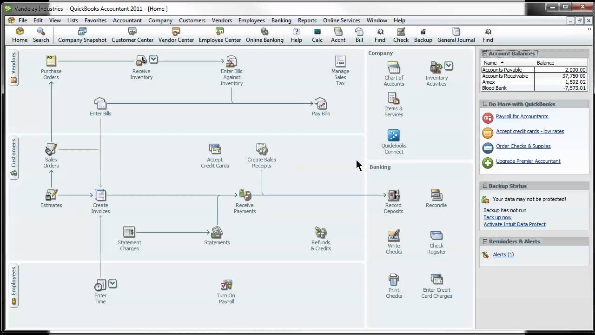Open Vendor Center from toolbar
The image size is (595, 335).
[176, 35]
